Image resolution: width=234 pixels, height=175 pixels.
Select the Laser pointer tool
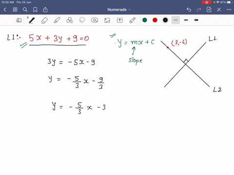[x=133, y=20]
